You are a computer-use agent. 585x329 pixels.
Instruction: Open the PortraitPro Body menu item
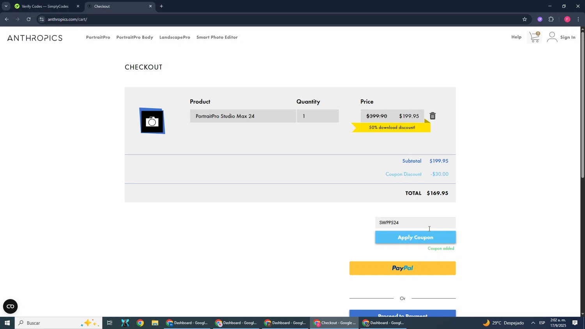135,37
